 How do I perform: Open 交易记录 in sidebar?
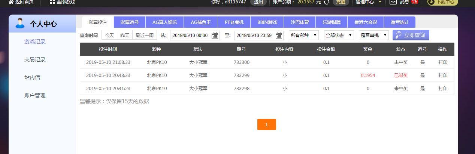[35, 59]
